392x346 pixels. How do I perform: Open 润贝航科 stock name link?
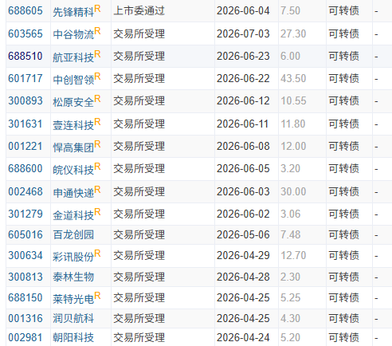73,318
